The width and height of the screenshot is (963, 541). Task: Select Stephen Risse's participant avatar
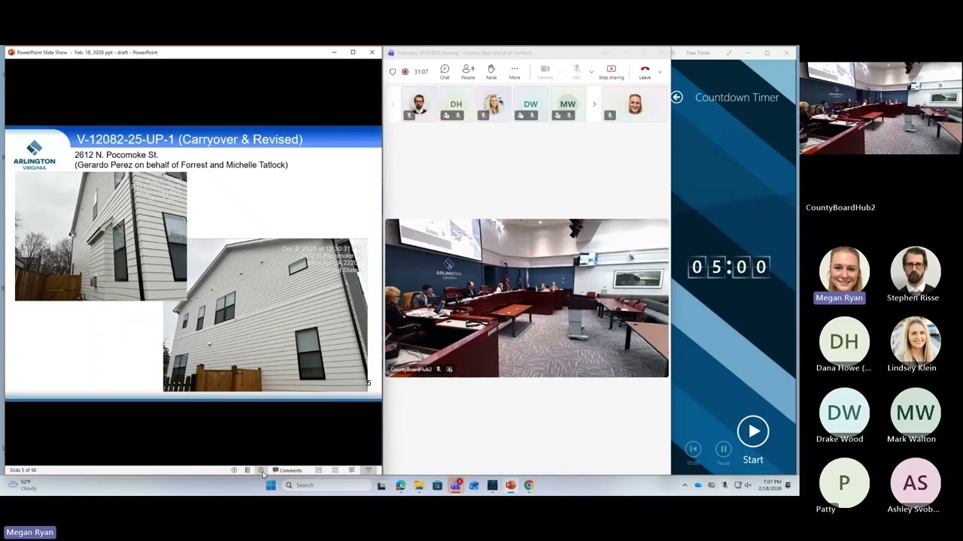(915, 270)
